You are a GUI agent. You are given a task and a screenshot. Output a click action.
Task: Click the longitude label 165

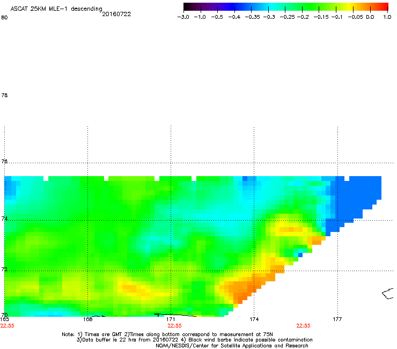pyautogui.click(x=5, y=319)
